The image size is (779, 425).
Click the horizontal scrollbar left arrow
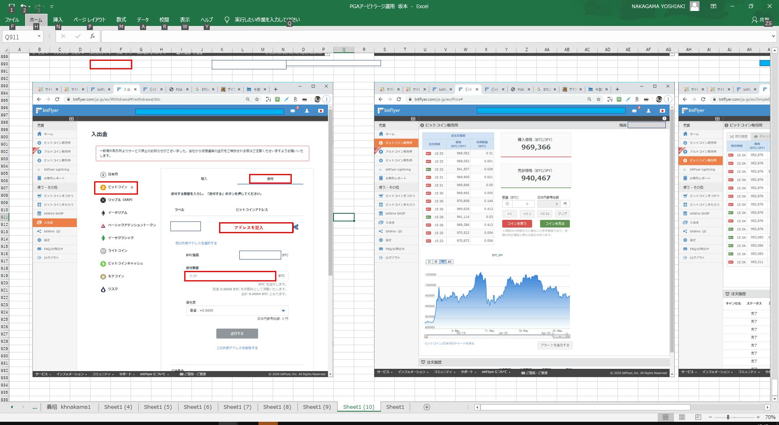478,407
